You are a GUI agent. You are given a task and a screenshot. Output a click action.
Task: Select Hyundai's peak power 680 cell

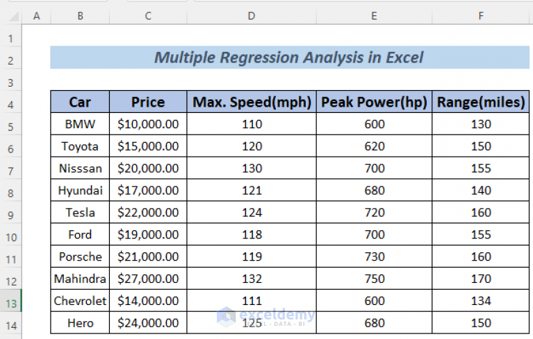[x=375, y=190]
